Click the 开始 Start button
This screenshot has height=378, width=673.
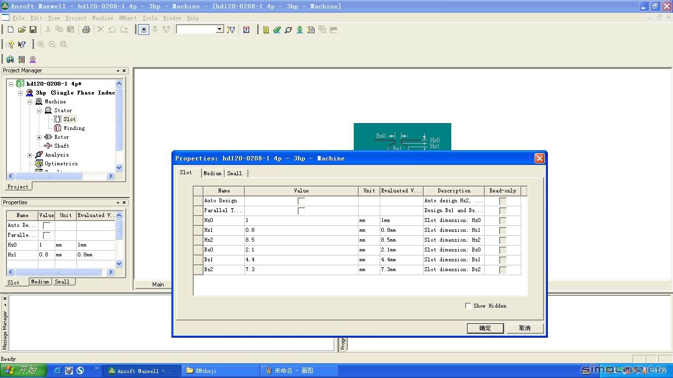23,371
